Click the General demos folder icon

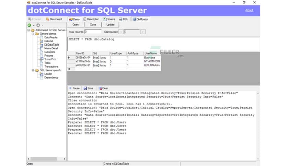pos(37,34)
